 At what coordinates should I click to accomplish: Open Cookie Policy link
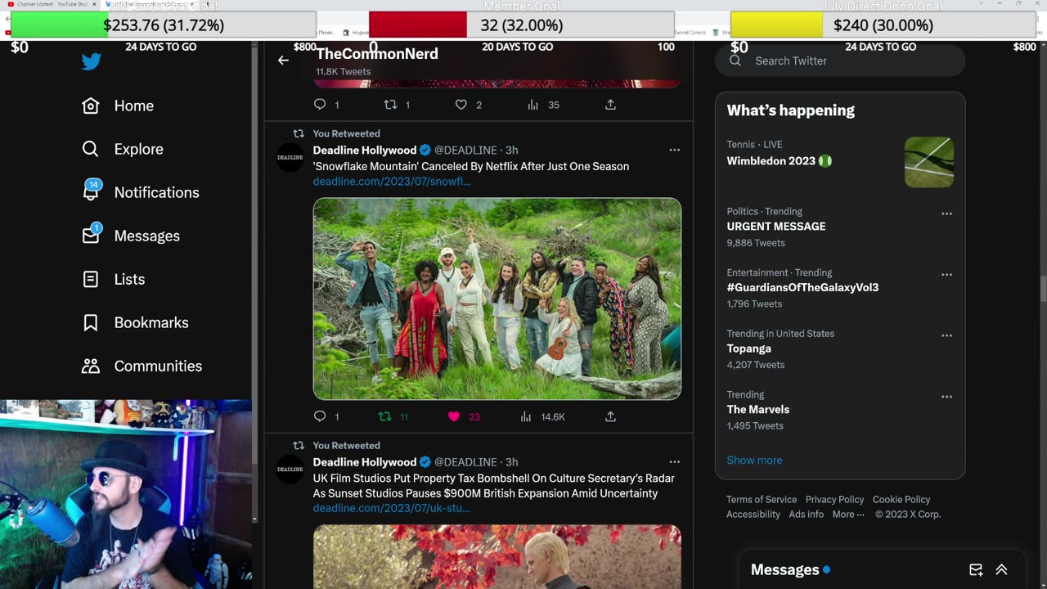click(901, 499)
